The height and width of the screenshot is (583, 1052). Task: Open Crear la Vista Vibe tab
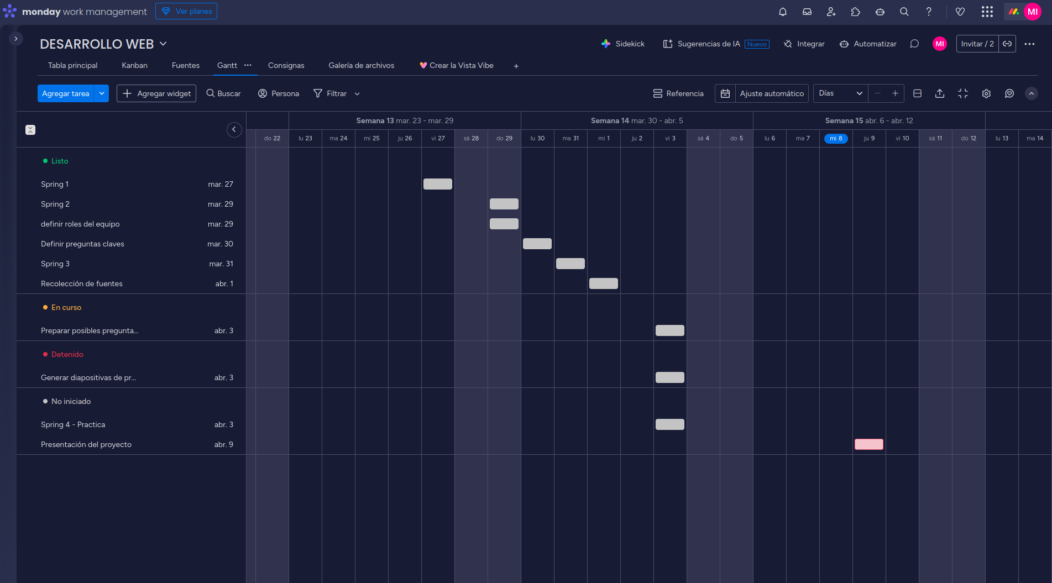pyautogui.click(x=457, y=65)
